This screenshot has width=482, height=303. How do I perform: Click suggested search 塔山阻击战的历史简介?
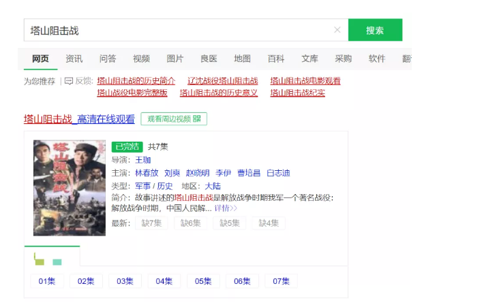[x=136, y=81]
